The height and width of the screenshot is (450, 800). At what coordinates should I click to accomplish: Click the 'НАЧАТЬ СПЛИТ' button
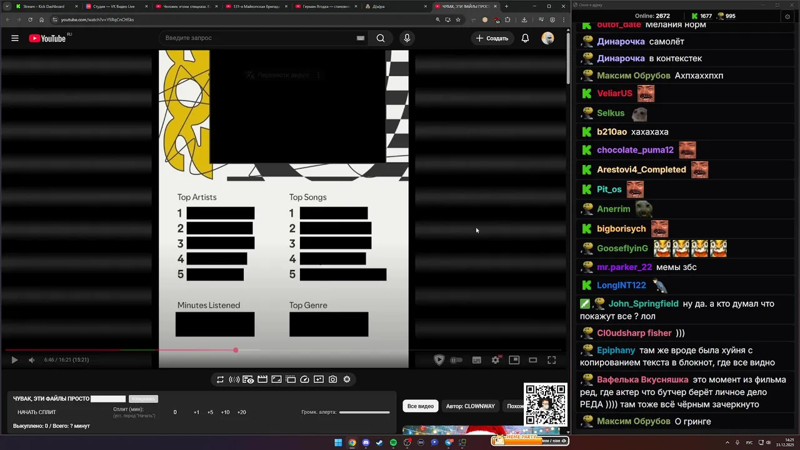point(37,412)
